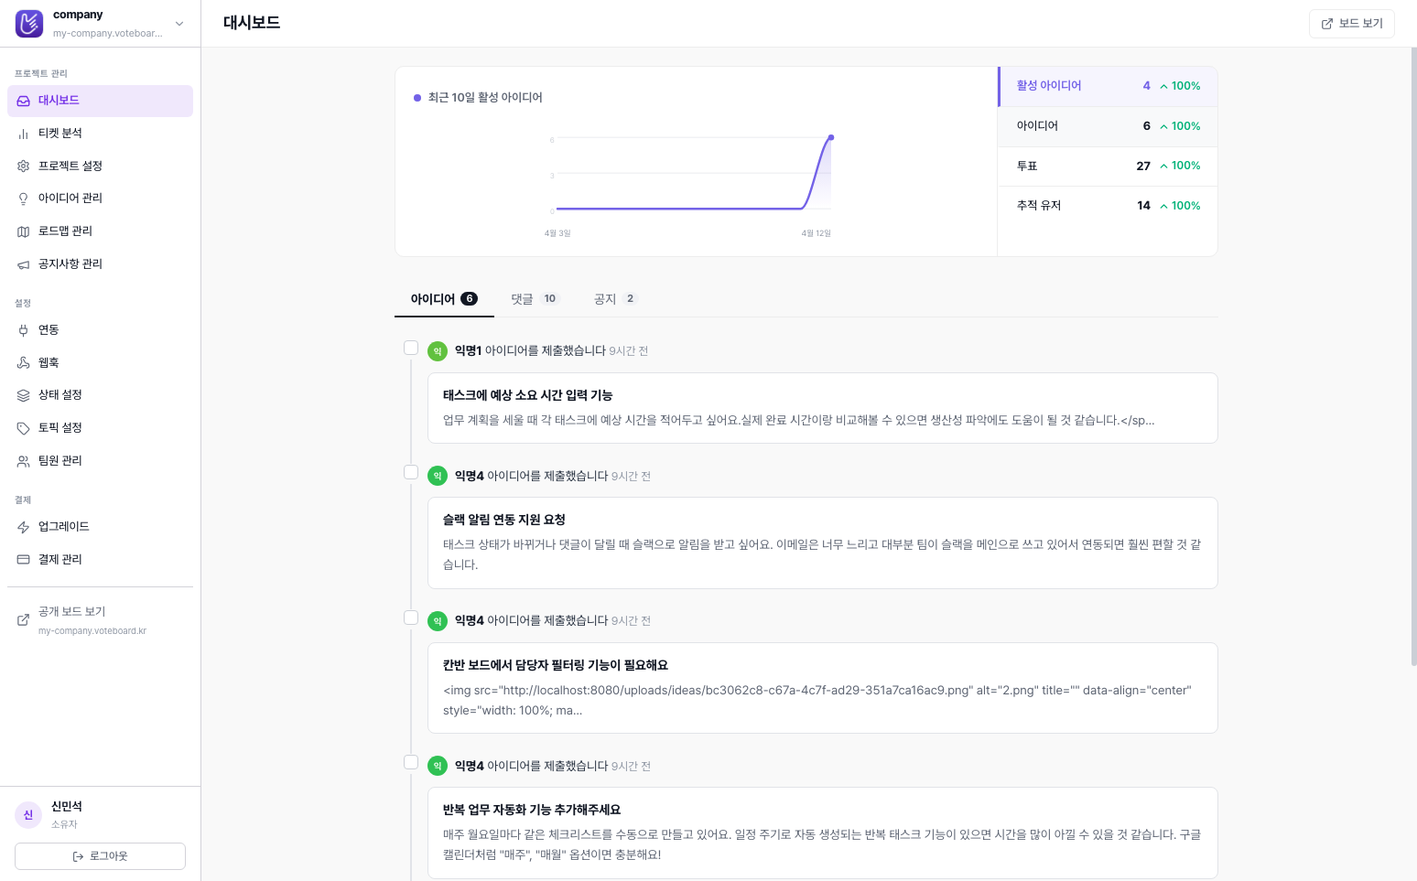The image size is (1417, 881).
Task: Click the 업그레이드 lightning icon
Action: point(24,527)
